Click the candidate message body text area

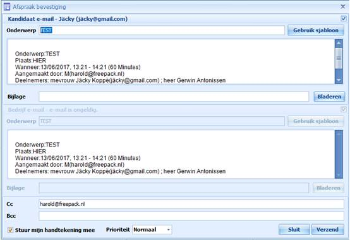tap(171, 61)
